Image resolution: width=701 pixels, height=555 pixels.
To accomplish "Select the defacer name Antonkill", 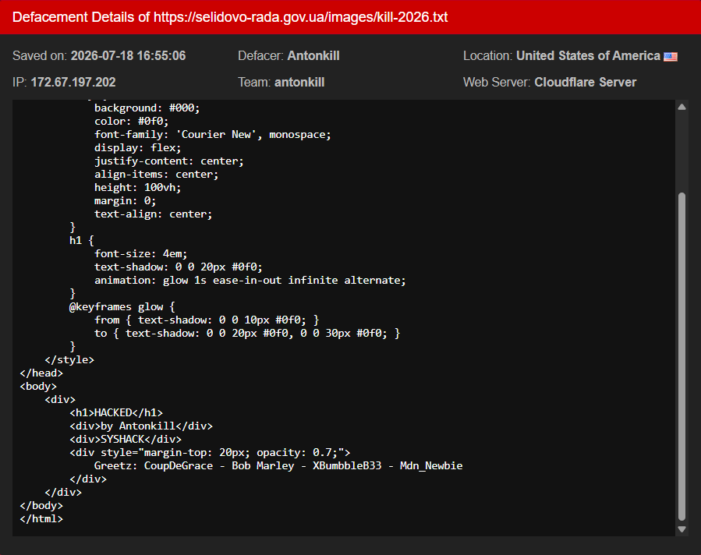I will [x=313, y=56].
